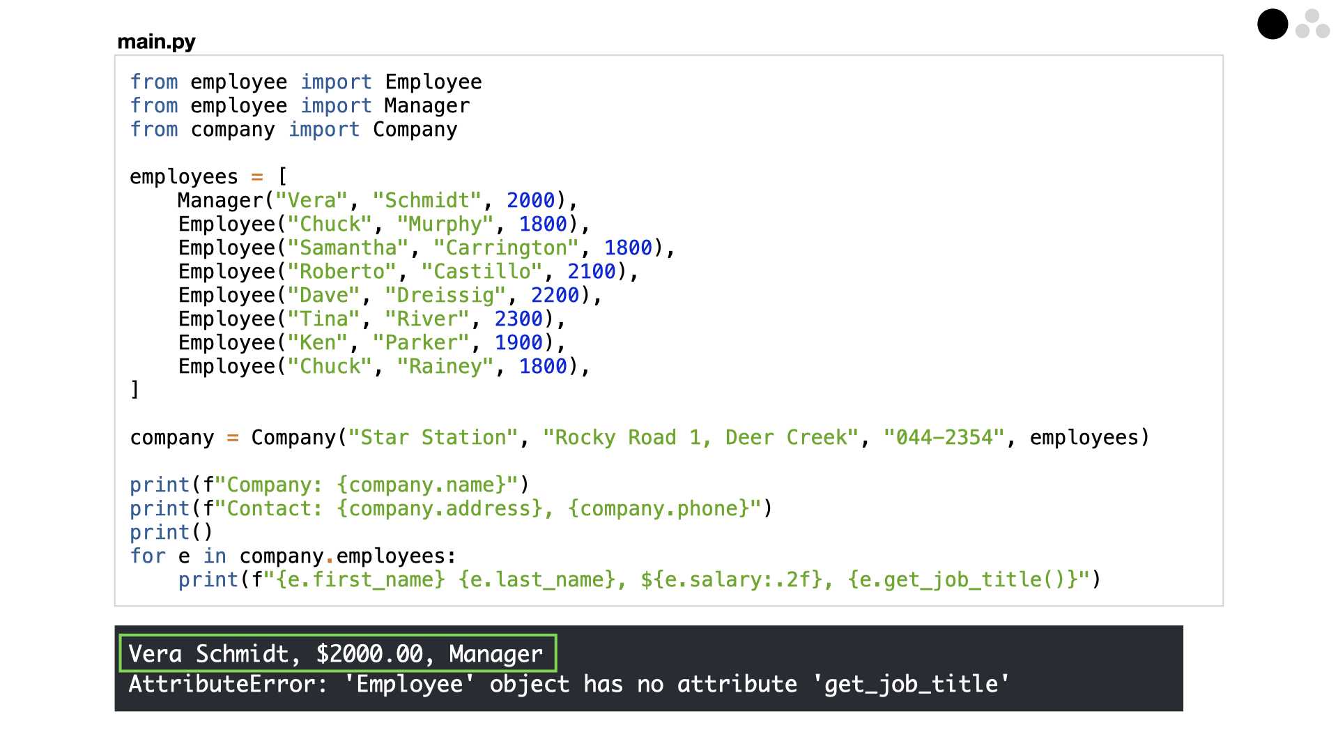
Task: Click the output 'Vera Schmidt, $2000.00, Manager'
Action: click(x=336, y=654)
